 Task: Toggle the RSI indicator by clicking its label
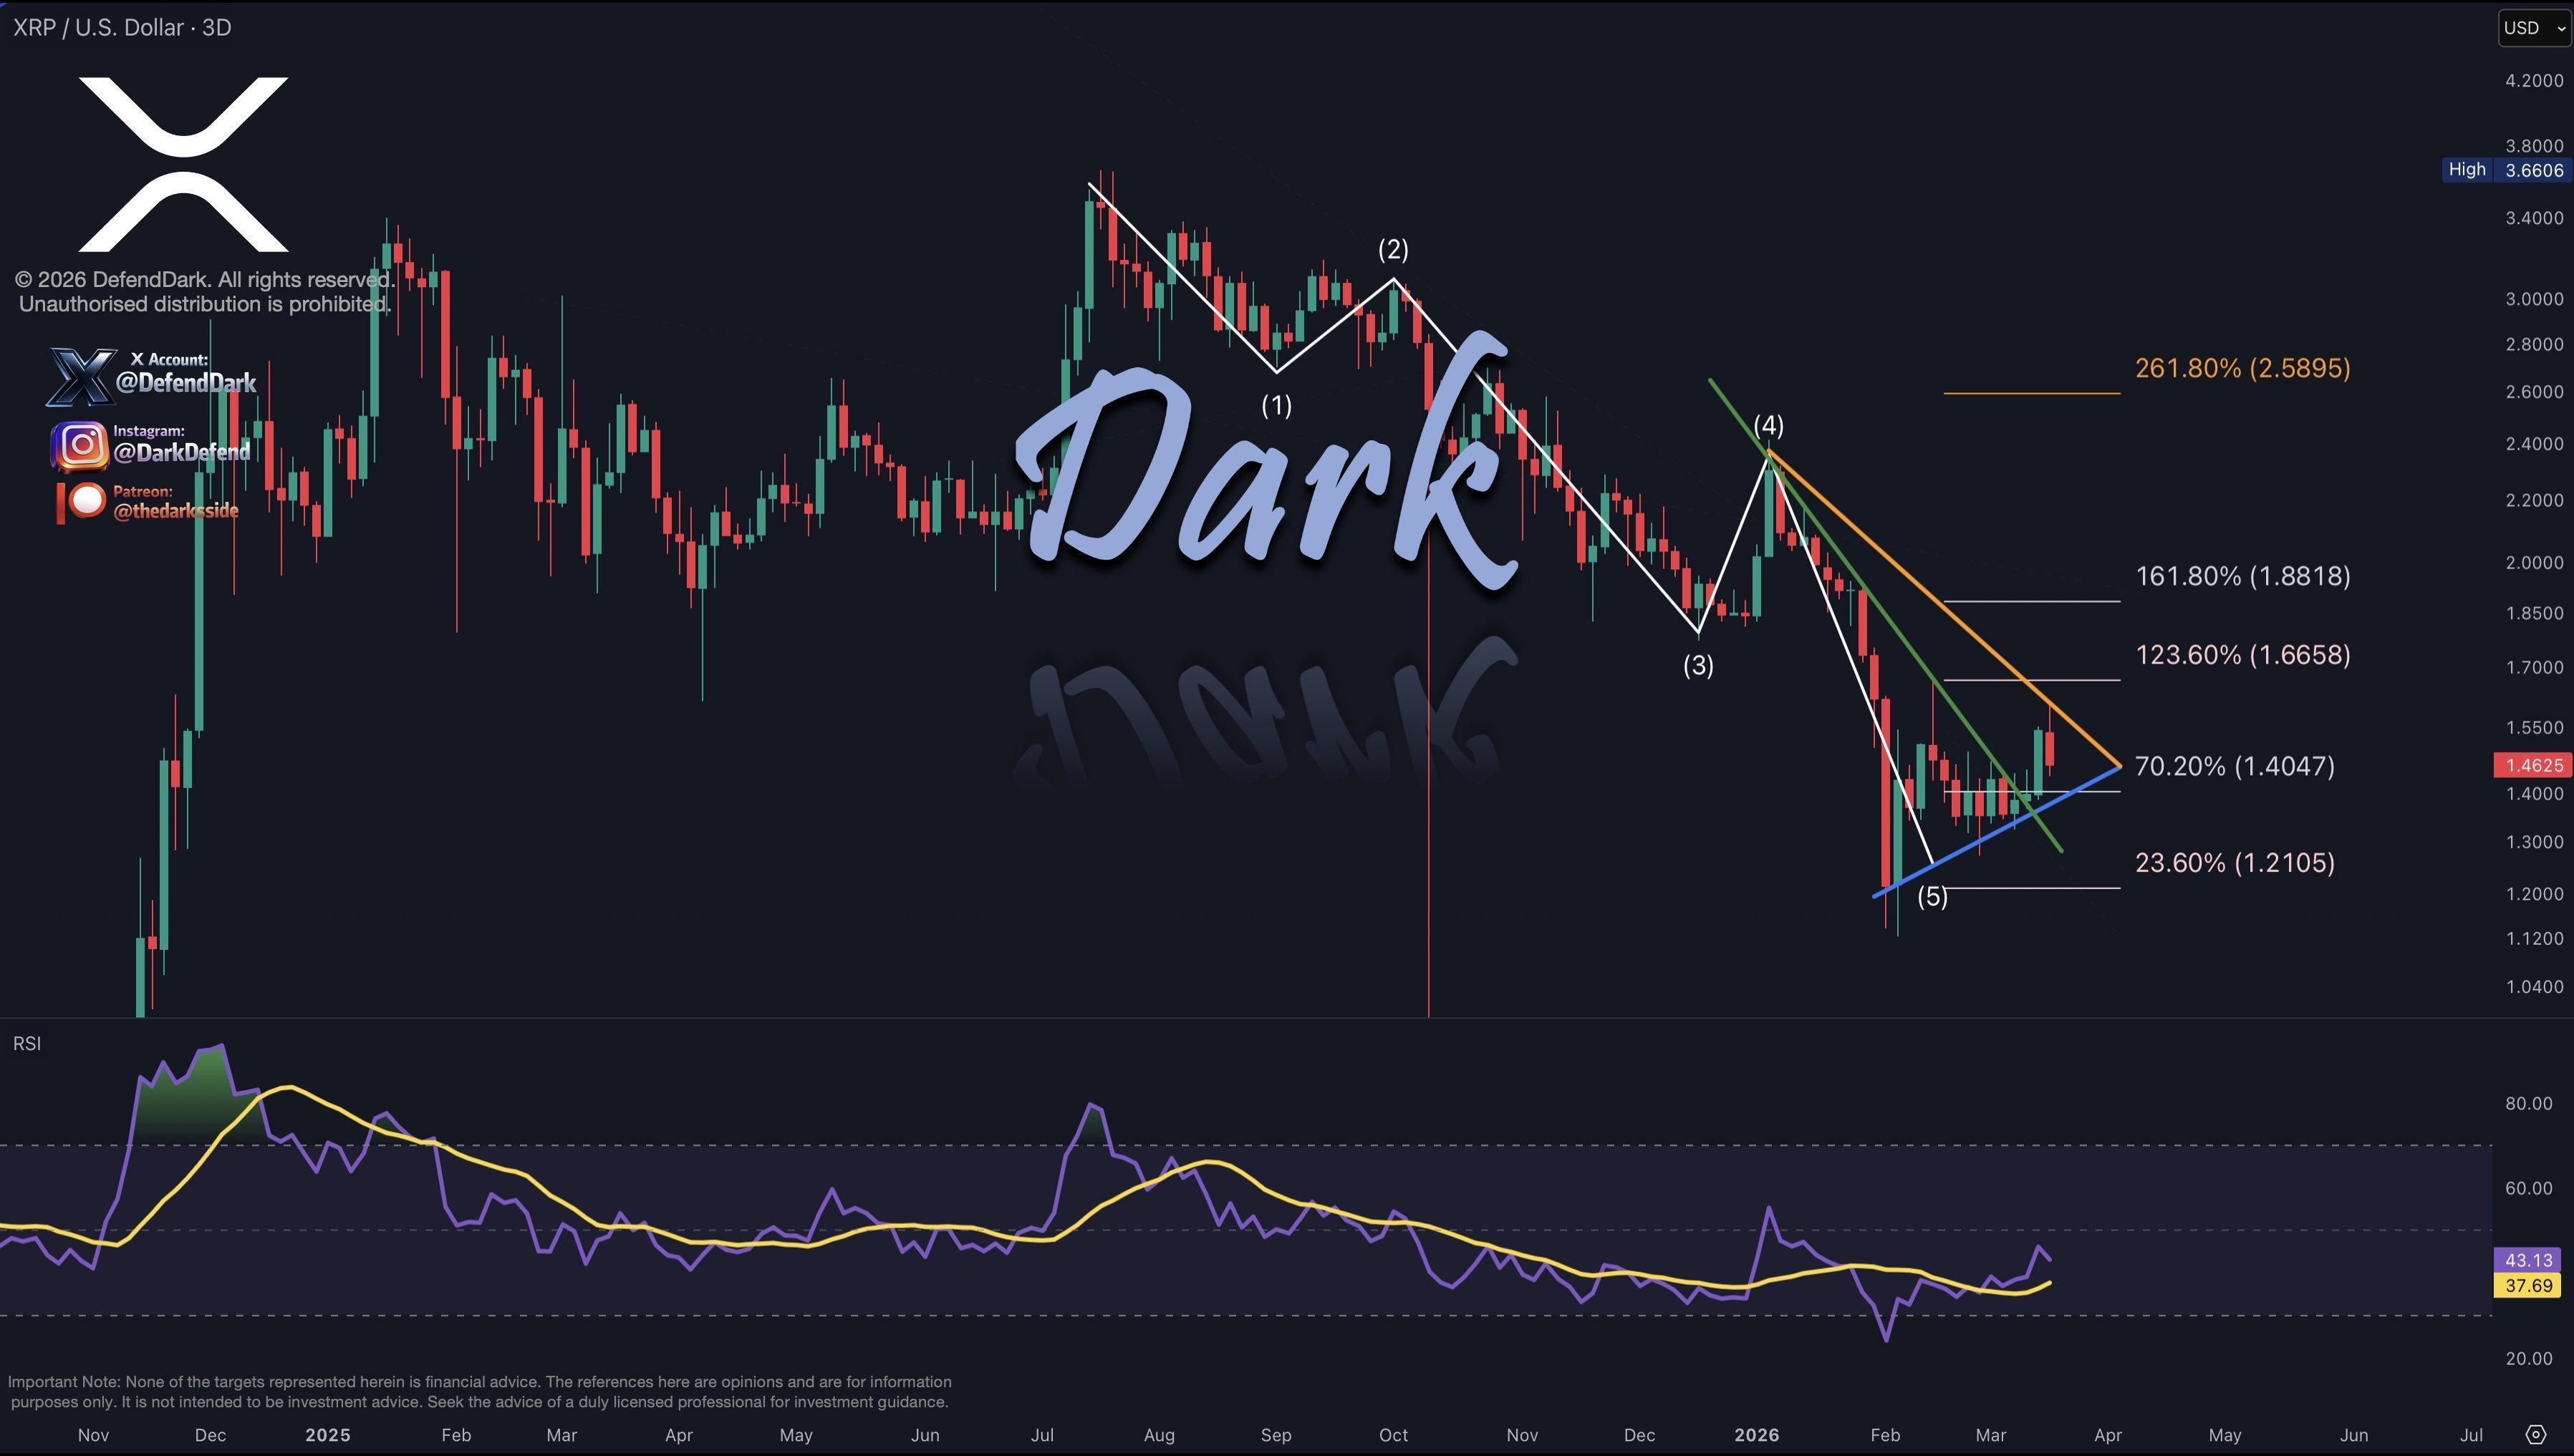(x=28, y=1043)
